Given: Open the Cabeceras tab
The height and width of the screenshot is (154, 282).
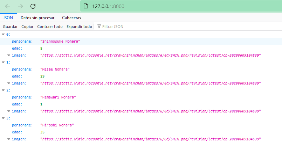Looking at the screenshot, I should coord(71,17).
